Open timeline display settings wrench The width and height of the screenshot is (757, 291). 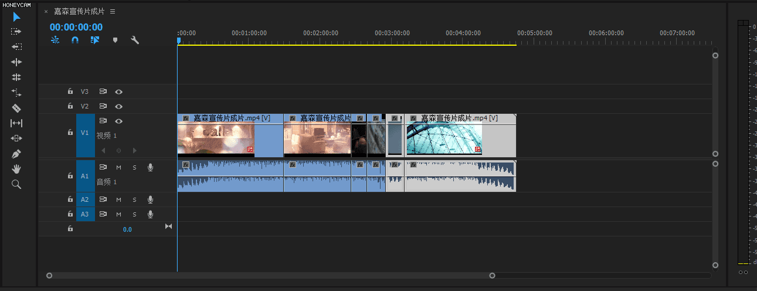tap(134, 40)
